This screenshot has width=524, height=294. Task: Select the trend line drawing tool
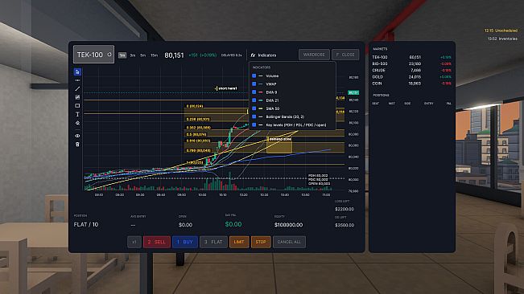tap(77, 88)
